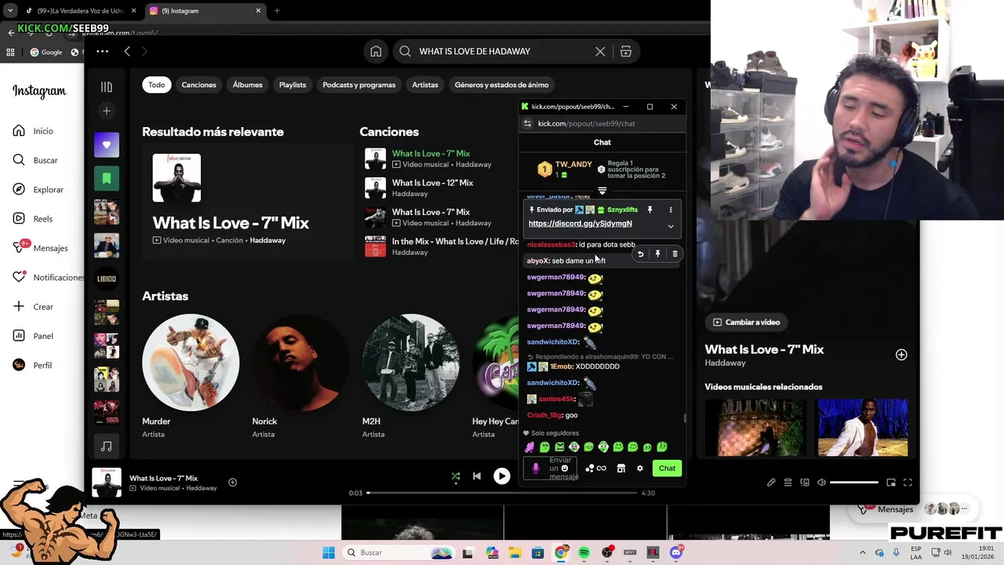This screenshot has height=565, width=1004.
Task: Open Instagram Notificaciones
Action: (49, 278)
